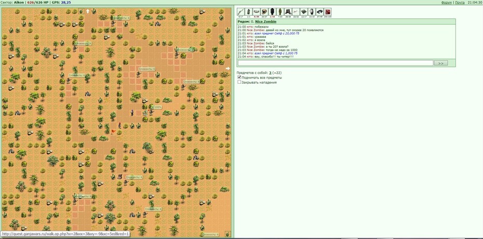The height and width of the screenshot is (239, 483).
Task: Click chat message 'побежали'
Action: coord(261,27)
